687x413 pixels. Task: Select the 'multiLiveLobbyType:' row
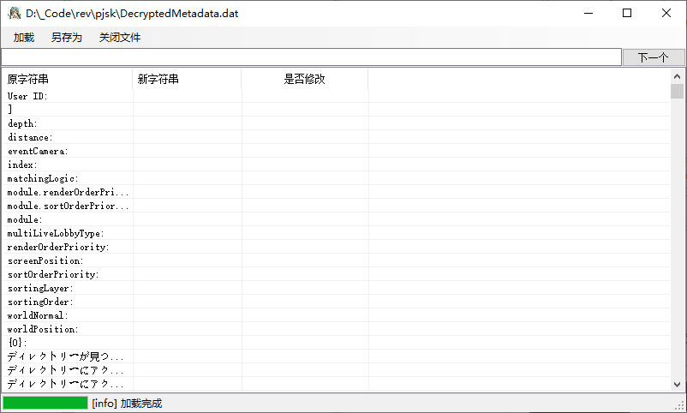click(56, 233)
